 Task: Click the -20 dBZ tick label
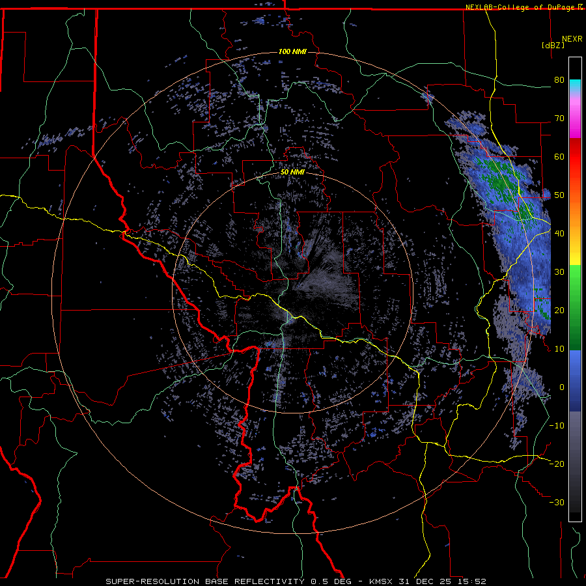coord(557,464)
